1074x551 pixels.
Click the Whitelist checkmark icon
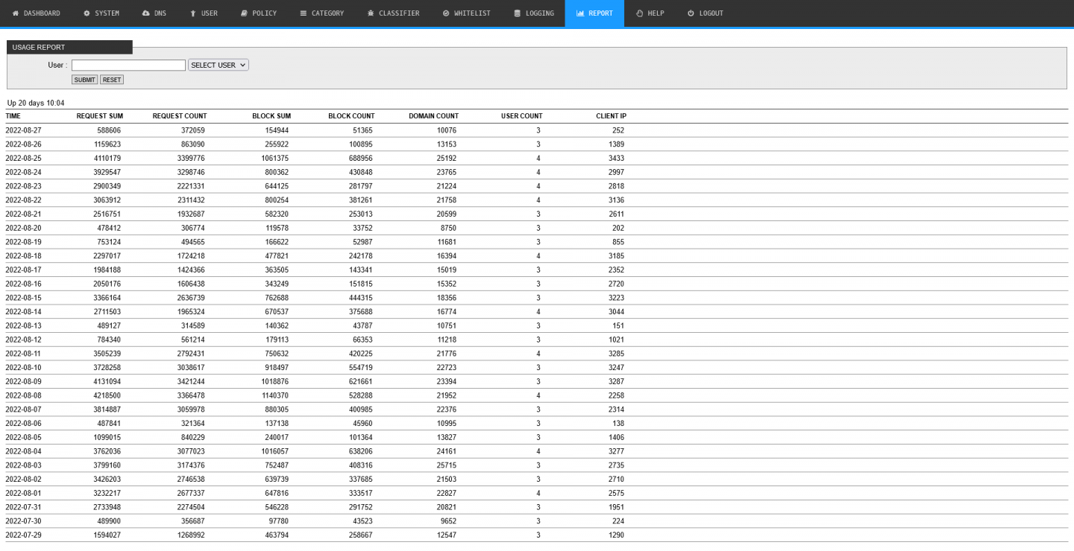coord(446,13)
